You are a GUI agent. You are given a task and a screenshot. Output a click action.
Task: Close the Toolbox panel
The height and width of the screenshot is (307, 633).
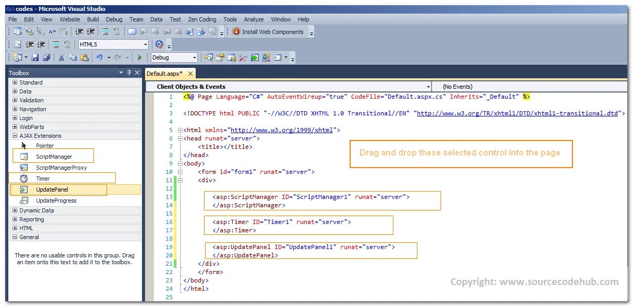tap(137, 73)
